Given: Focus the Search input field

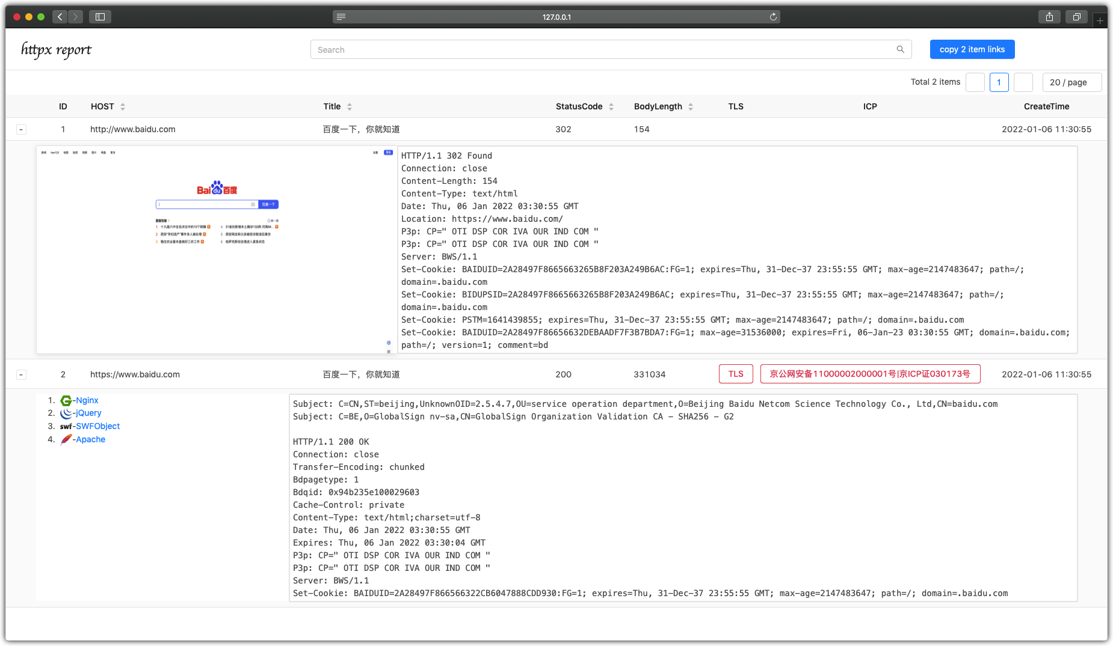Looking at the screenshot, I should click(611, 49).
